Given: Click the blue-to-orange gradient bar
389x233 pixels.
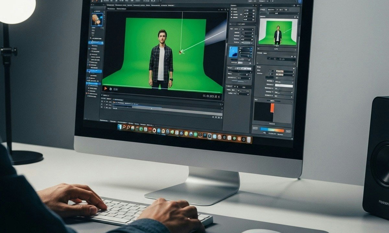Looking at the screenshot, I should (x=272, y=130).
